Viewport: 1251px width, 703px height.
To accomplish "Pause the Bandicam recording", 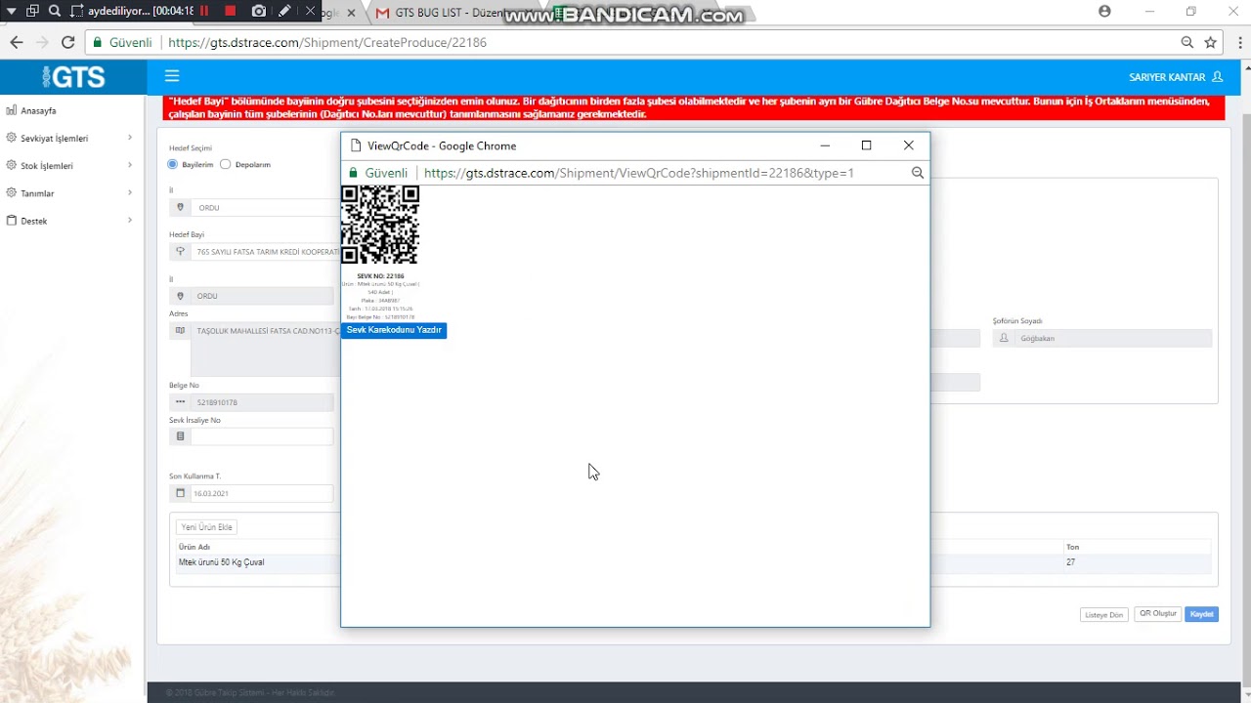I will pyautogui.click(x=205, y=11).
